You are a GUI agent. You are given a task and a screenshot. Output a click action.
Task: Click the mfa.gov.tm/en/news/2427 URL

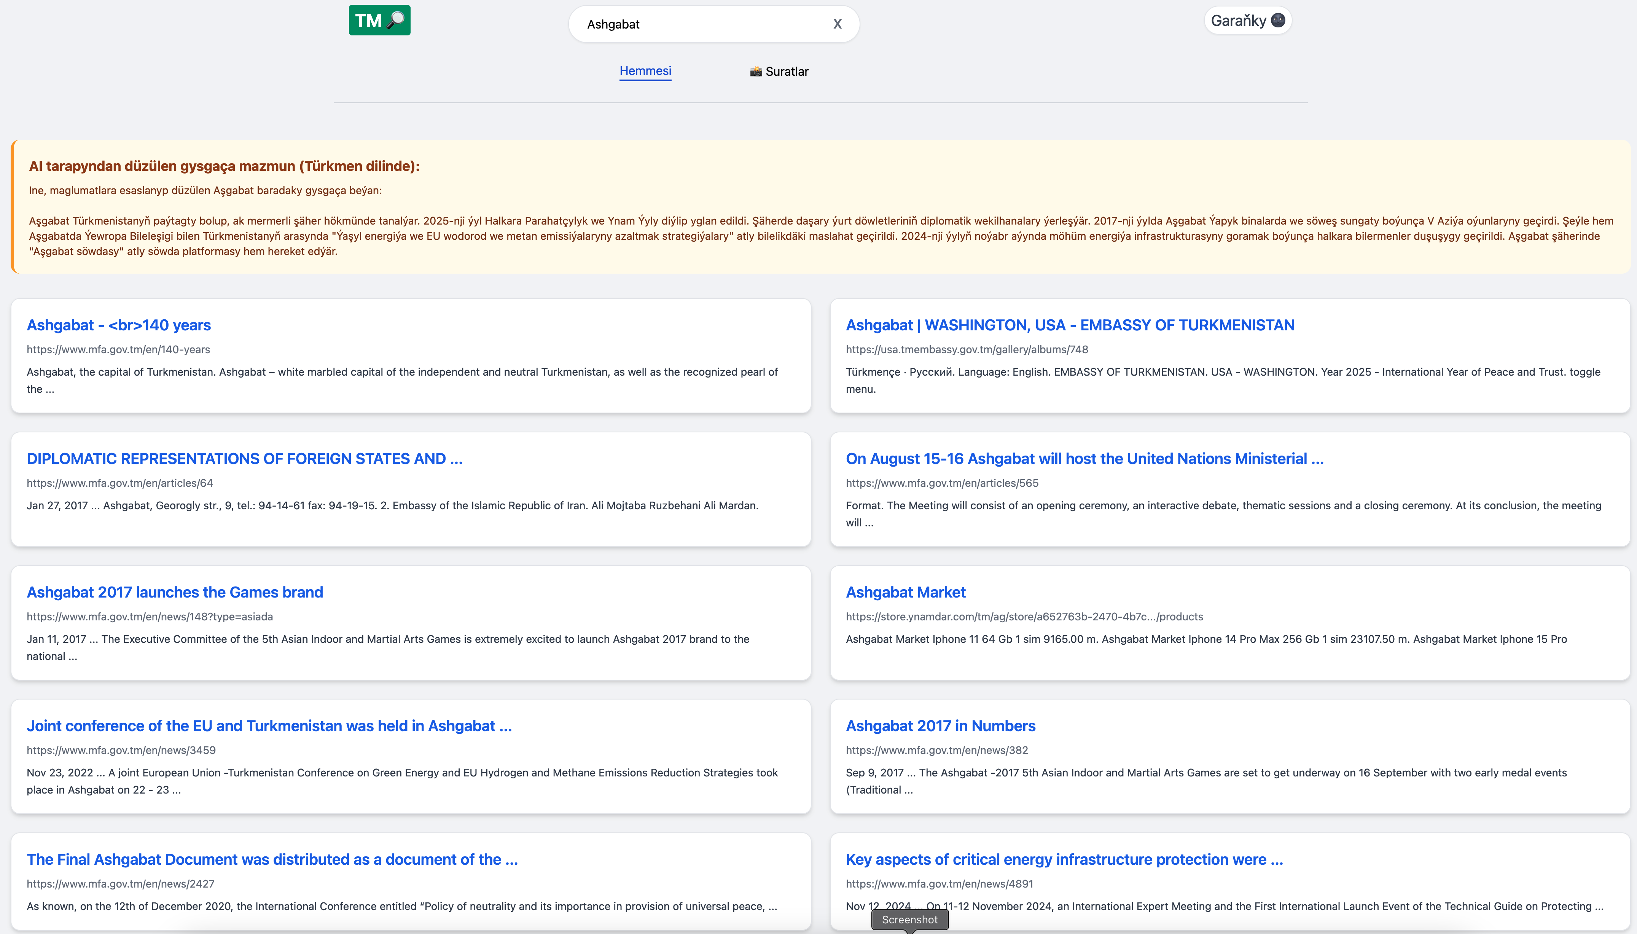point(121,883)
